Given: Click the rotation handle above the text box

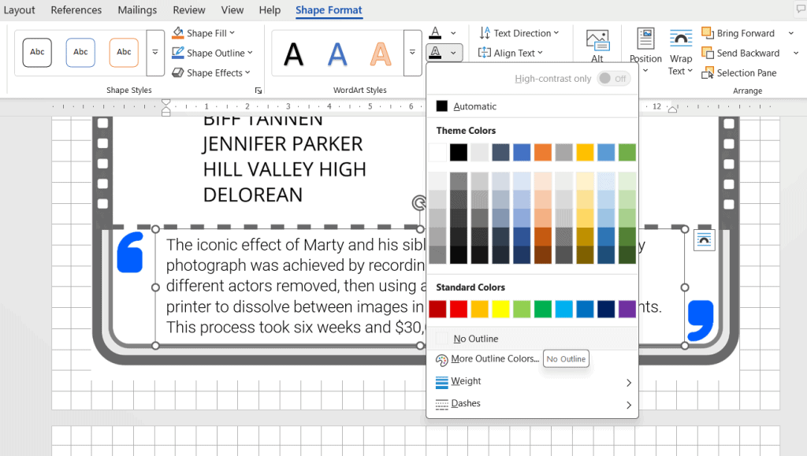Looking at the screenshot, I should click(419, 203).
